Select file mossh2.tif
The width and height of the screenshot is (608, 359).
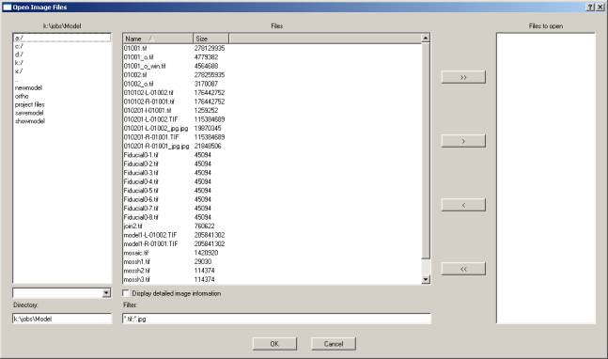point(136,271)
